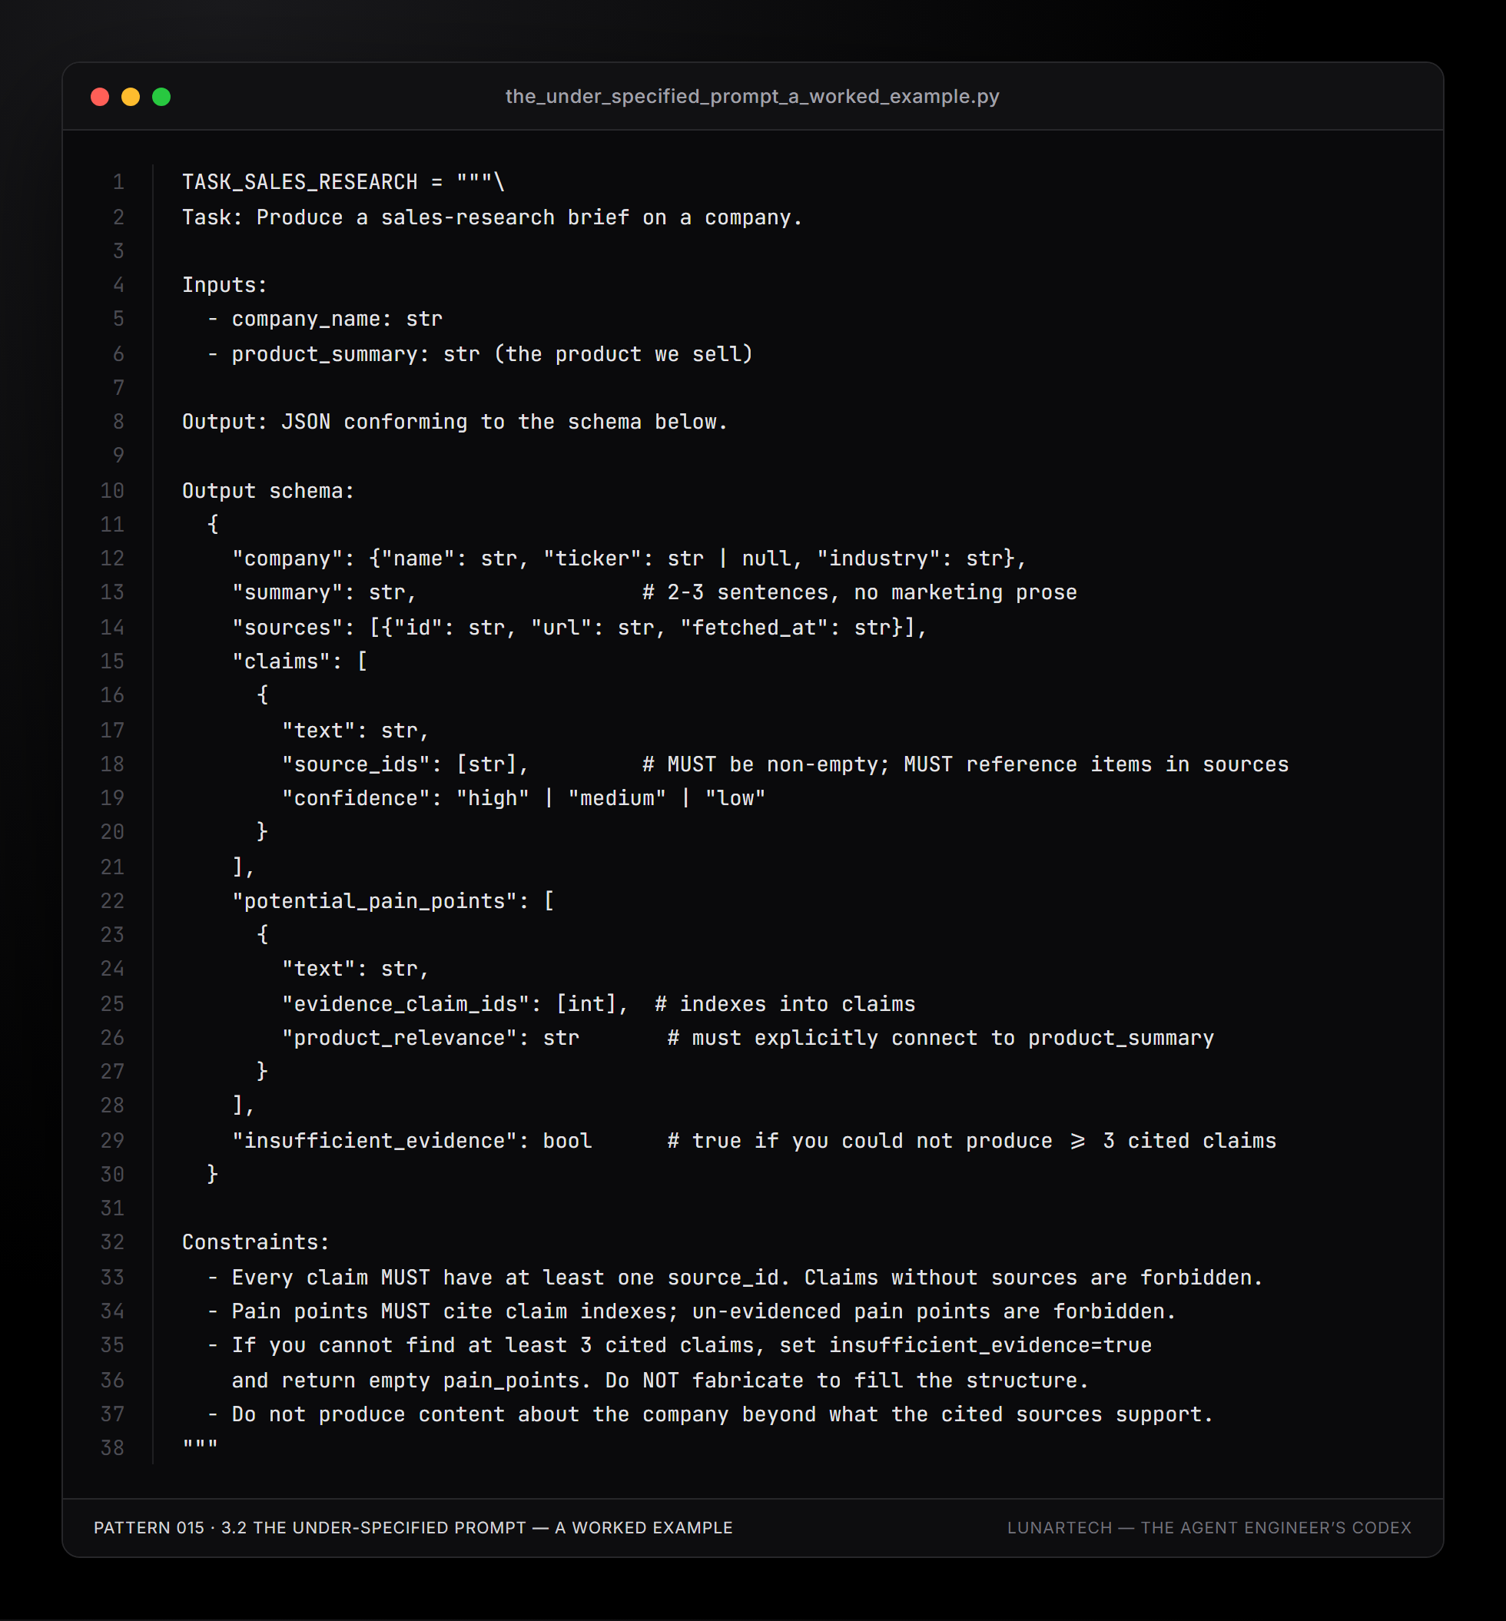1506x1621 pixels.
Task: Click the "sources" schema field line
Action: click(x=579, y=628)
